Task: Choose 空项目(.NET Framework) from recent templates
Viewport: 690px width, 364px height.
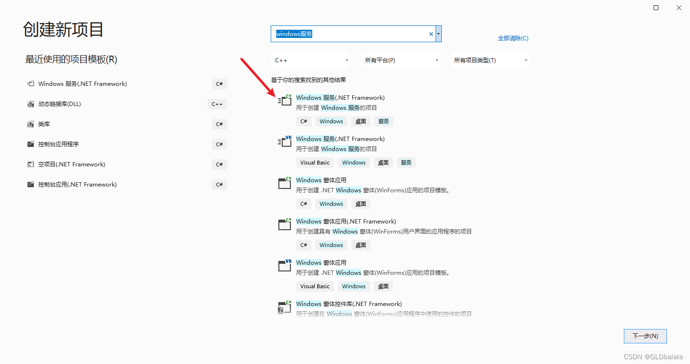Action: (127, 164)
